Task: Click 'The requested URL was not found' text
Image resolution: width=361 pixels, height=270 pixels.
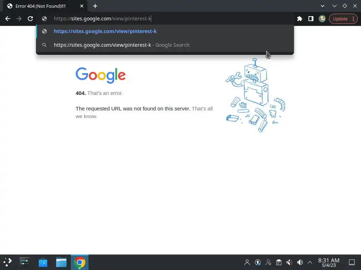Action: pos(133,109)
